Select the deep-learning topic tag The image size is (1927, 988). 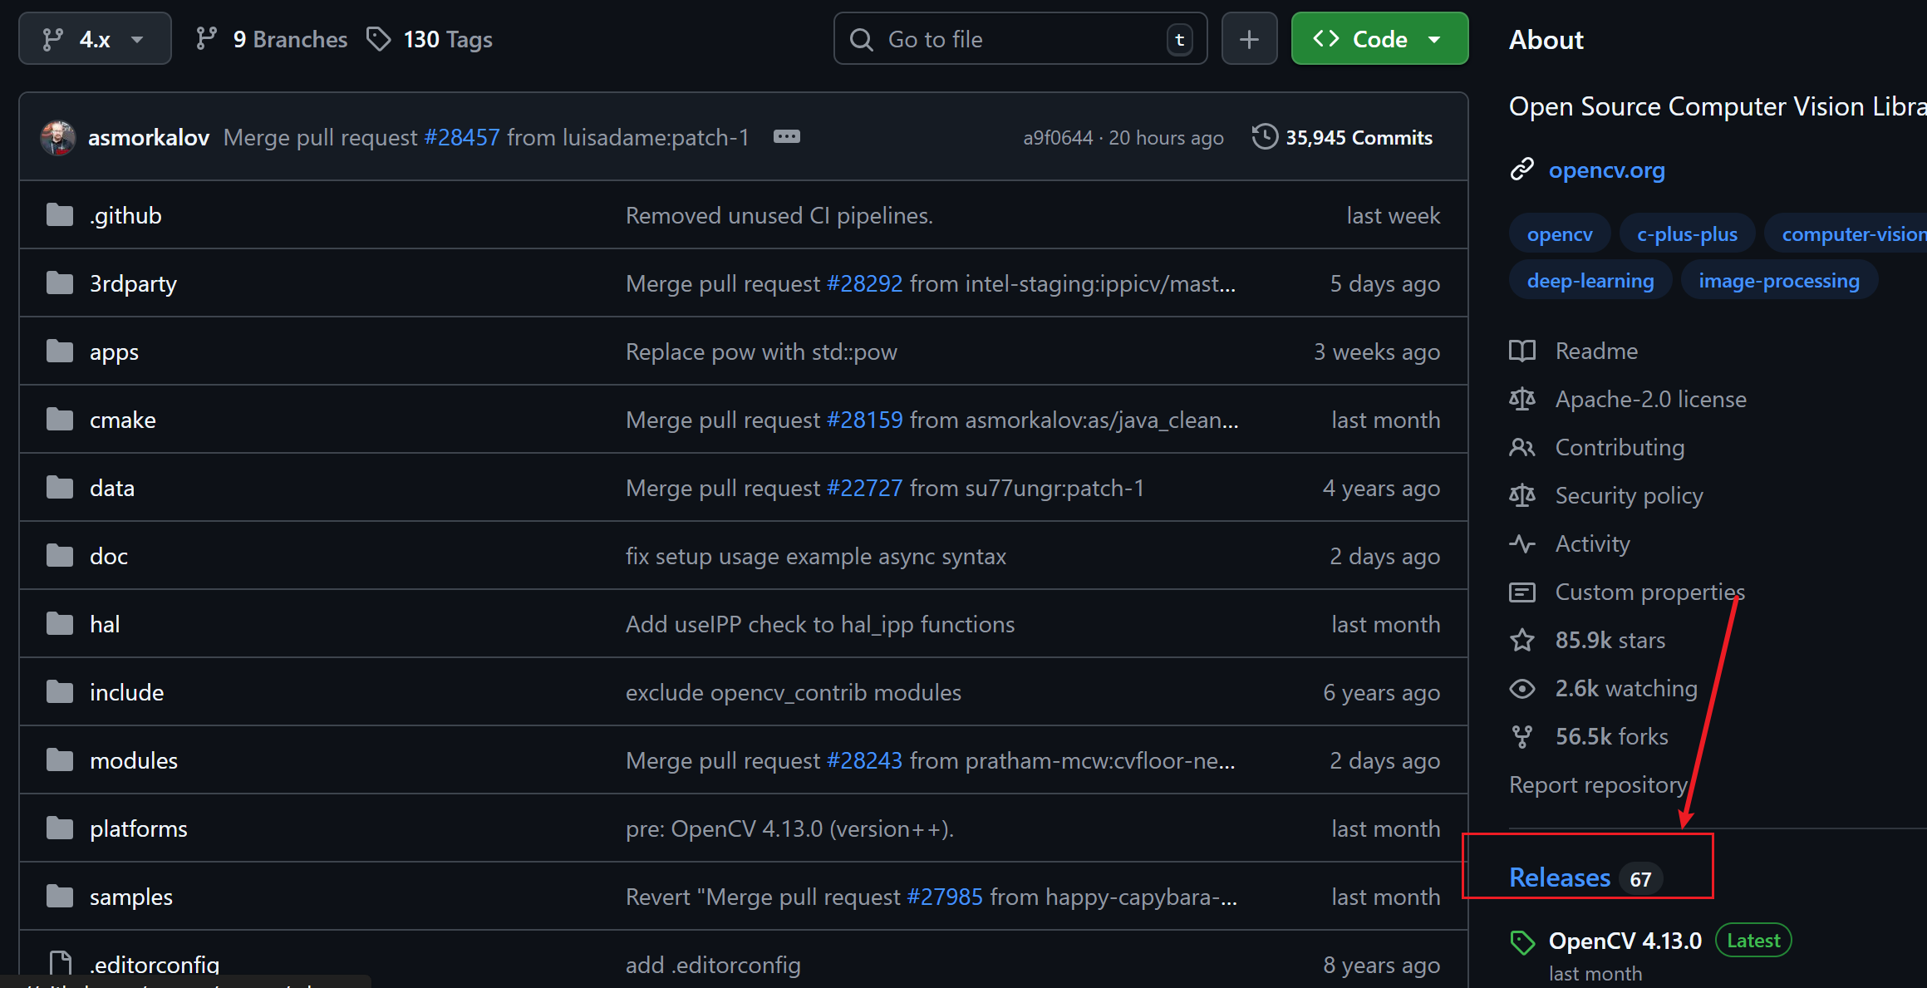pos(1590,281)
